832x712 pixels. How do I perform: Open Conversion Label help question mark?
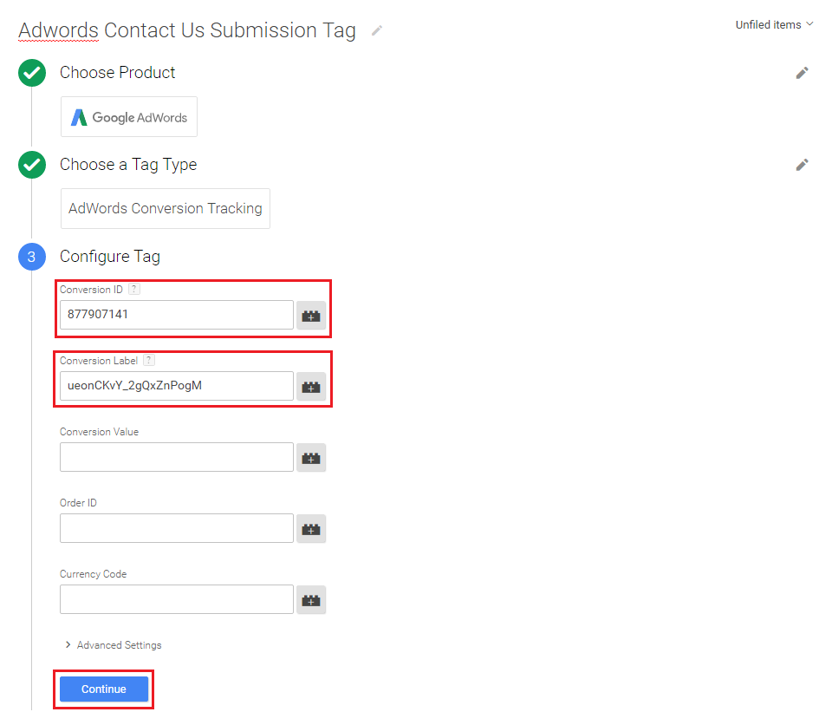pos(149,361)
